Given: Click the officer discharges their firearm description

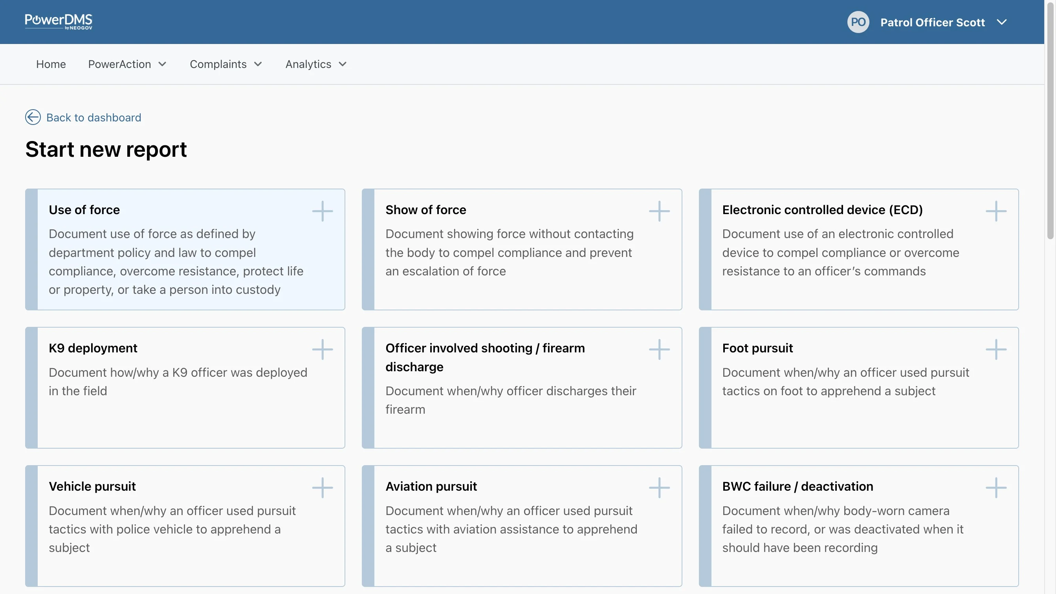Looking at the screenshot, I should point(510,400).
